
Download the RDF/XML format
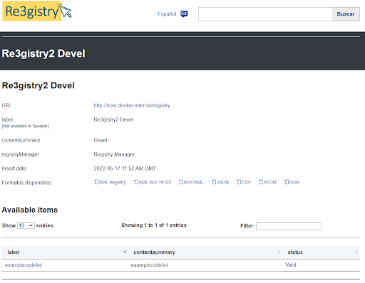(191, 182)
